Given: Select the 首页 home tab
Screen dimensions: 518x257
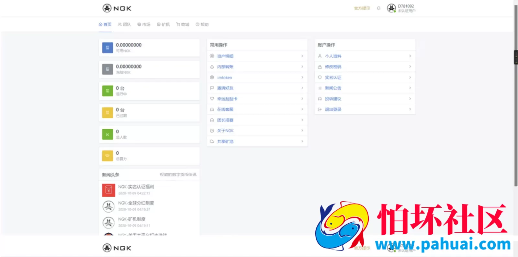Looking at the screenshot, I should click(x=105, y=24).
